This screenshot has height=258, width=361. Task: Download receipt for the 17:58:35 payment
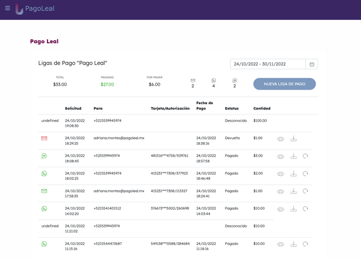click(x=293, y=192)
